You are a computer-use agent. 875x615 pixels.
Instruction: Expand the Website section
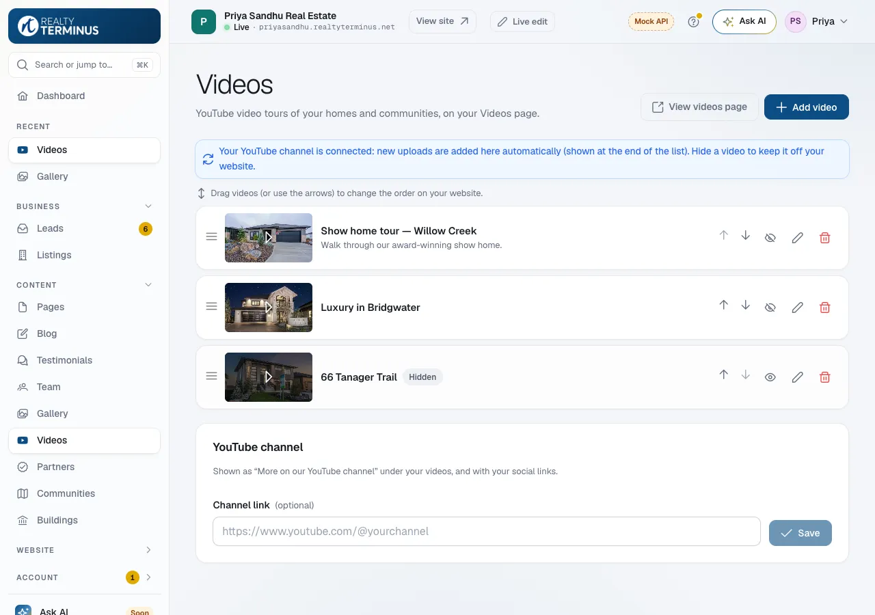pos(148,550)
